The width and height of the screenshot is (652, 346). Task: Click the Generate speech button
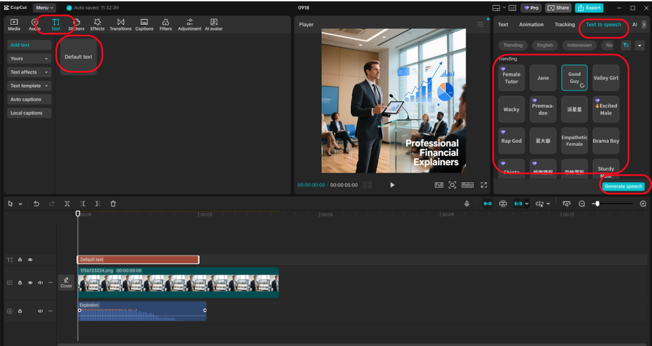623,186
